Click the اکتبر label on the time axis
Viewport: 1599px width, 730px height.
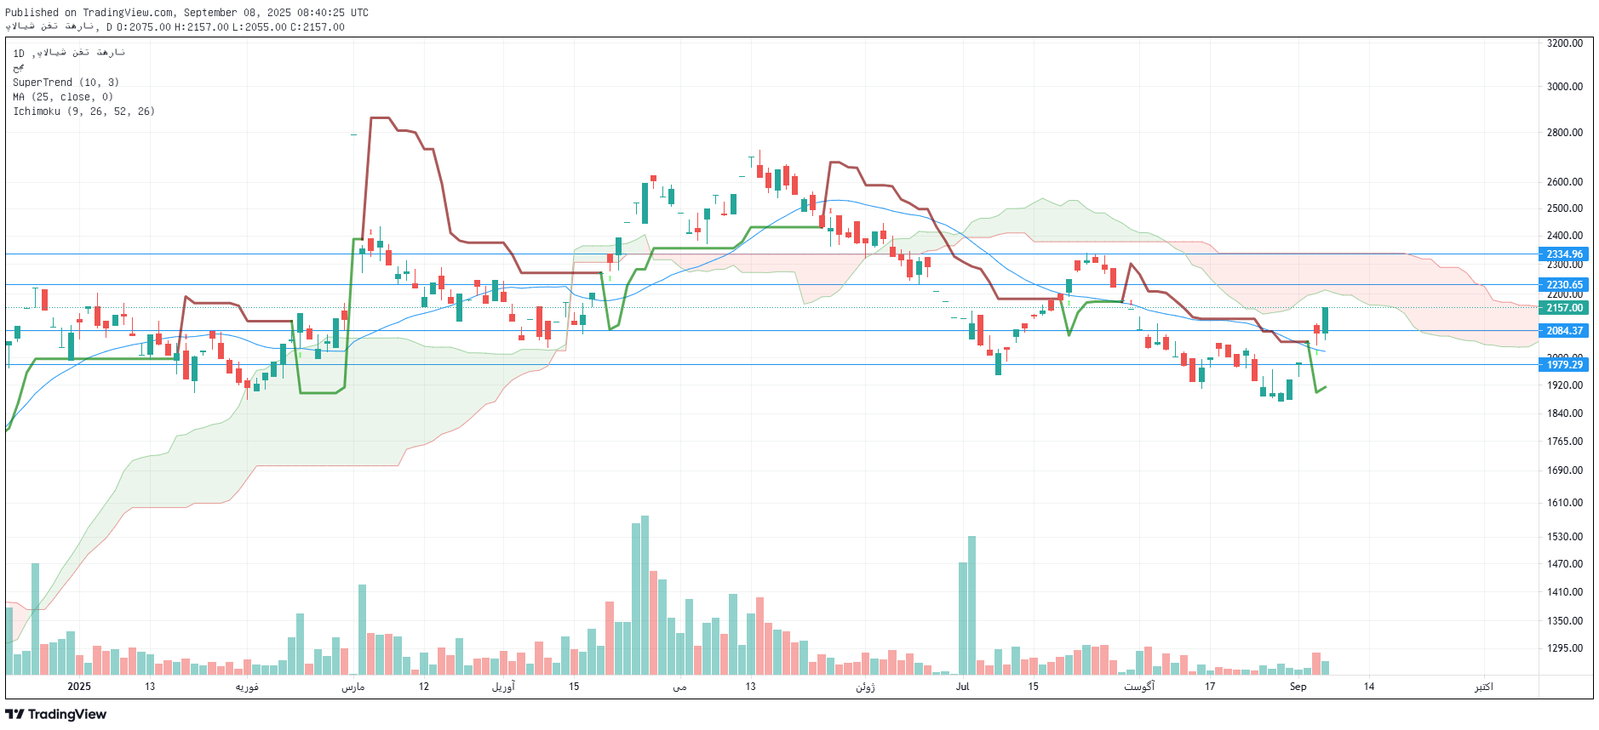pos(1483,687)
